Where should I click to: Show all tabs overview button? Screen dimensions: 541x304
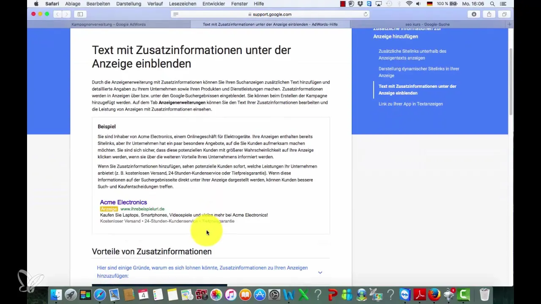[504, 14]
